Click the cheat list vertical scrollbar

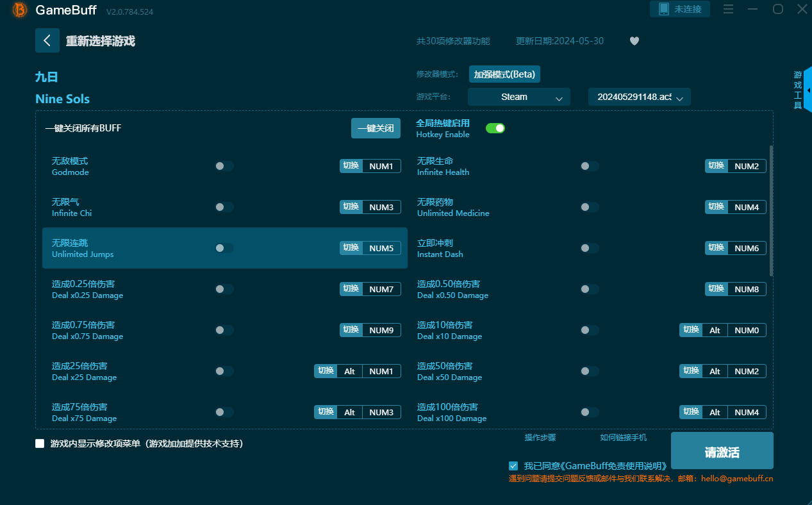(771, 211)
